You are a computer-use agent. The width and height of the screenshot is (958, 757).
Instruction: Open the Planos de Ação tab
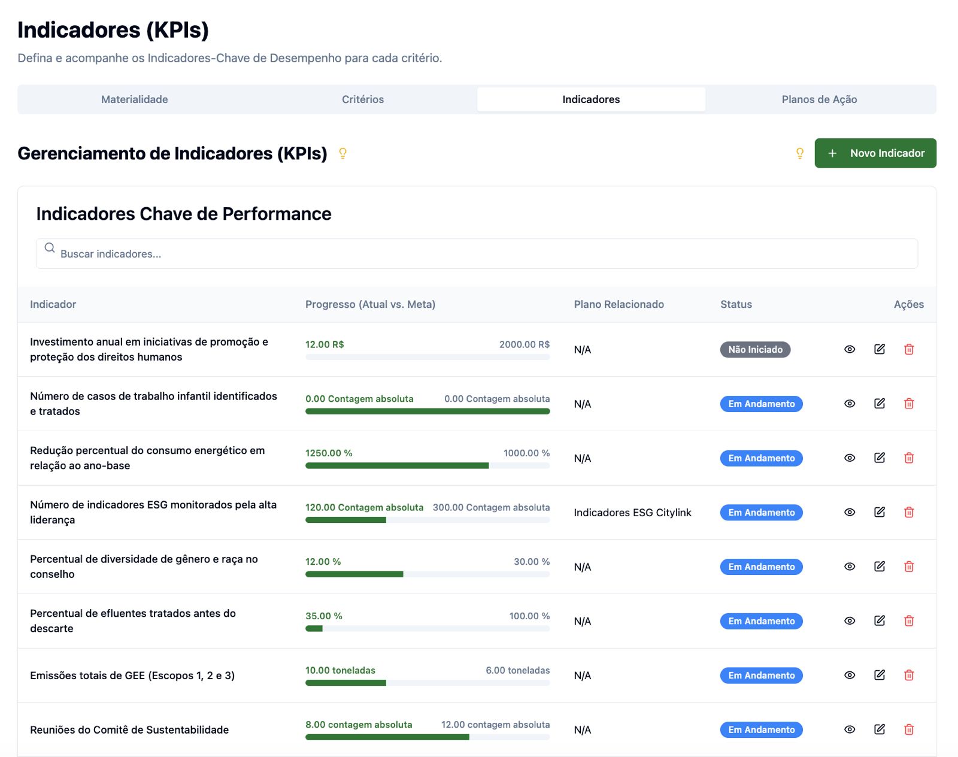click(818, 99)
